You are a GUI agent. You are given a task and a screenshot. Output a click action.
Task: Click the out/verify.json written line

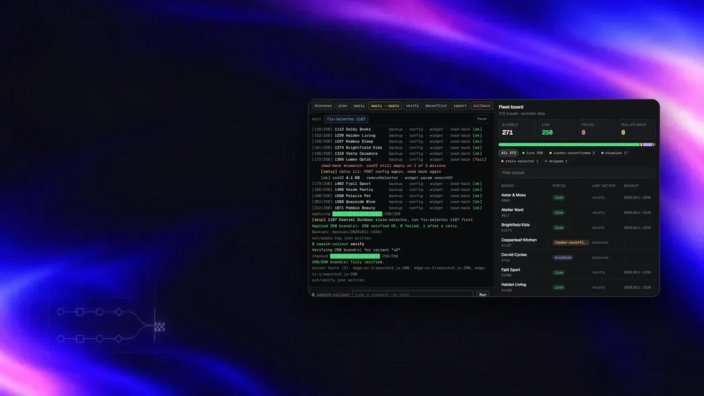click(339, 280)
